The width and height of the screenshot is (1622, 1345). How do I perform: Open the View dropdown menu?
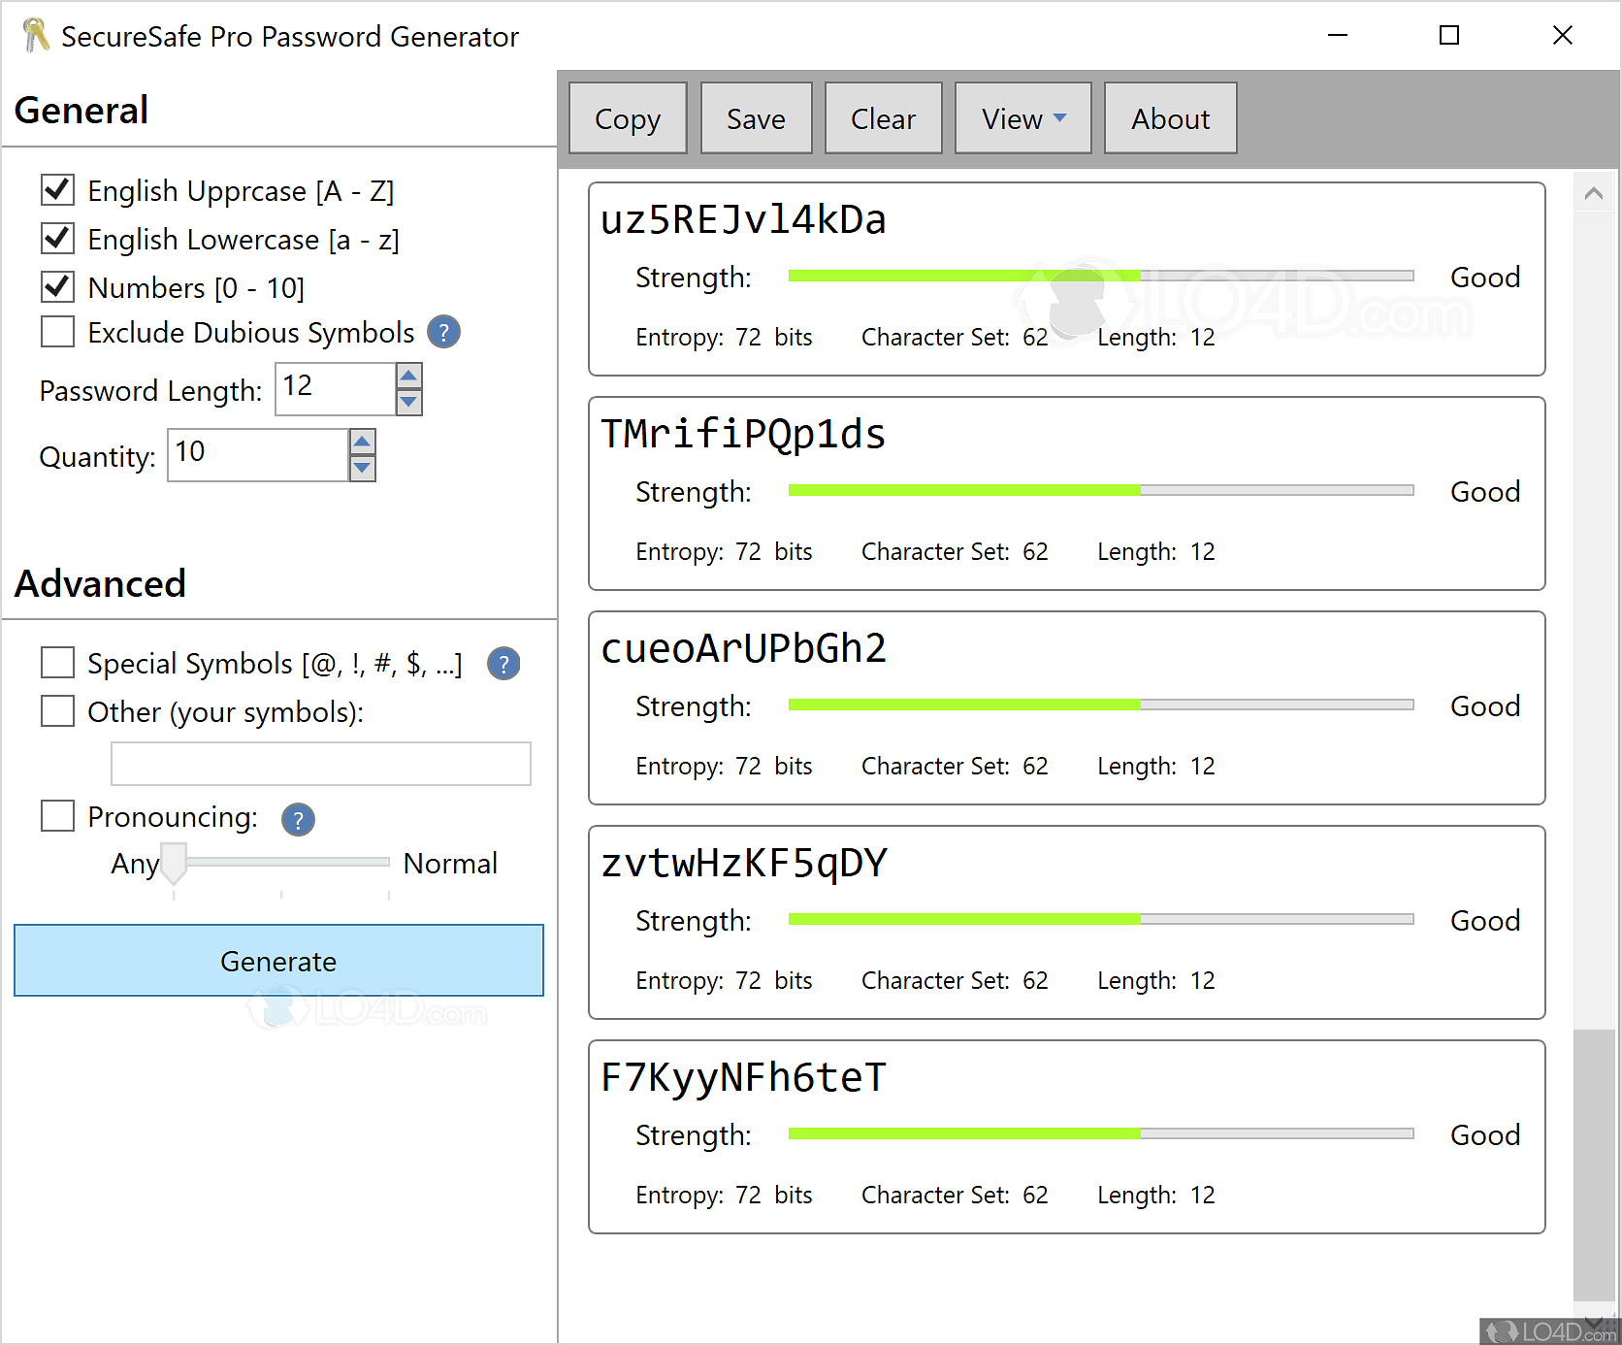[x=1022, y=118]
